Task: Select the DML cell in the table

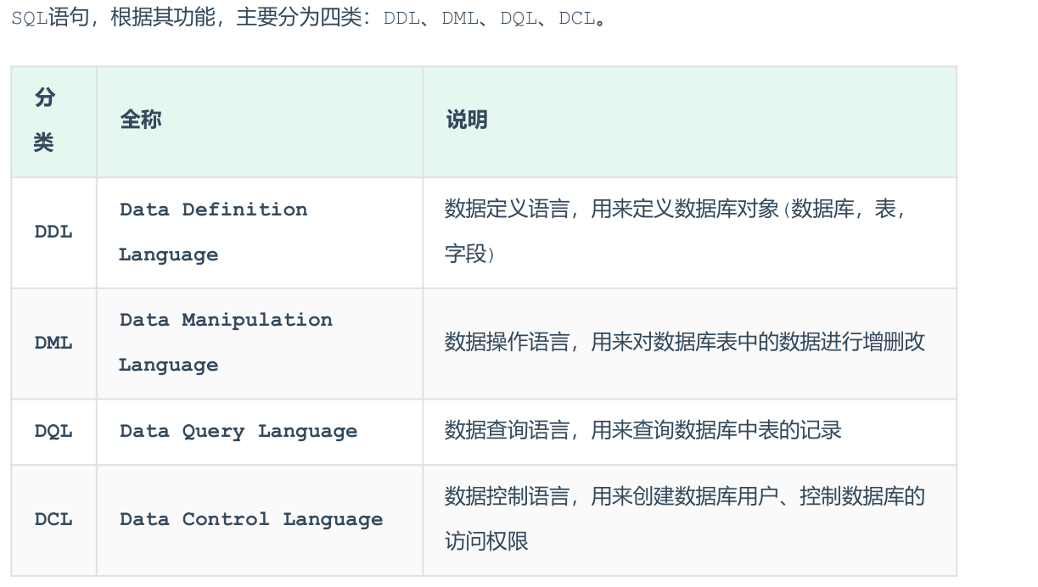Action: [x=53, y=344]
